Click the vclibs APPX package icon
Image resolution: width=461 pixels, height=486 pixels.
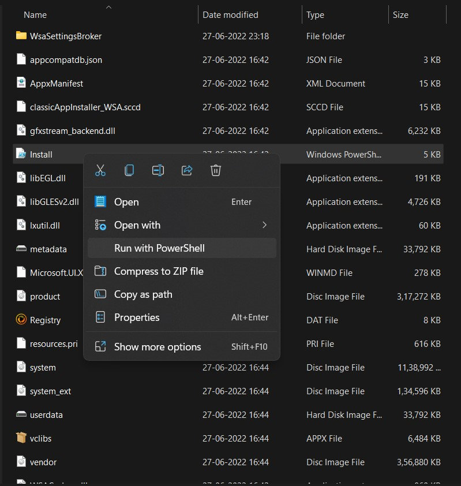[21, 438]
